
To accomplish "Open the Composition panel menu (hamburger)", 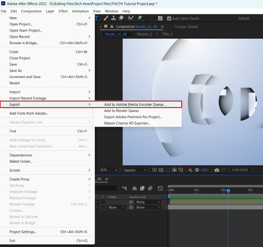I will click(162, 27).
